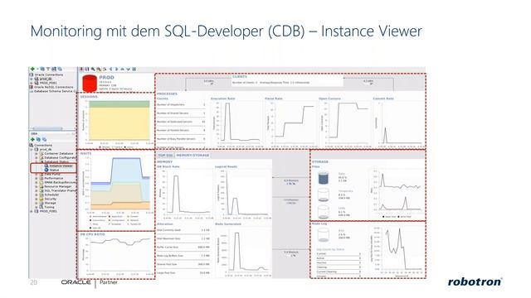531x298 pixels.
Task: Select RMAN Backup/Recovery node
Action: click(61, 182)
